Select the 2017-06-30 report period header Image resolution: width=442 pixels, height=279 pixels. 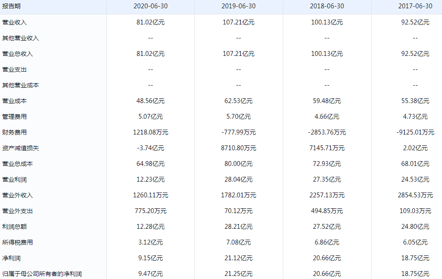415,6
